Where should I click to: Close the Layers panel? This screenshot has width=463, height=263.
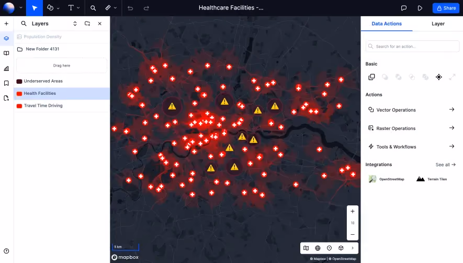(100, 24)
